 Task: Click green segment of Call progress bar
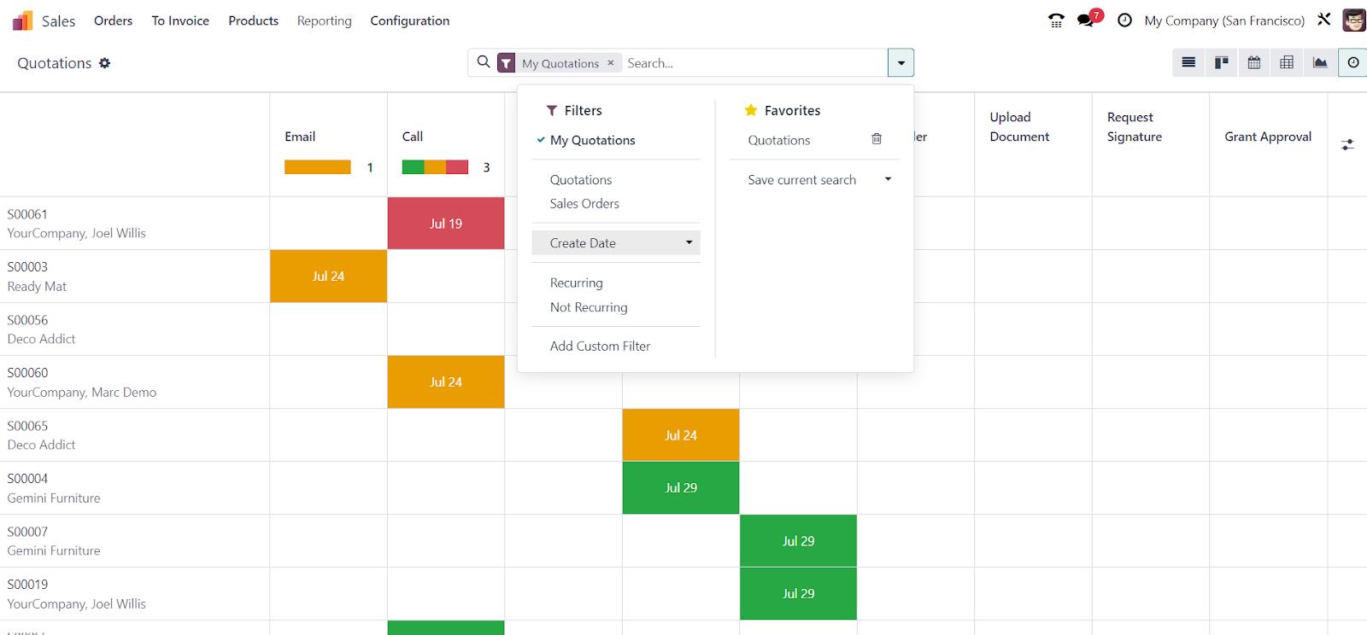[x=414, y=167]
